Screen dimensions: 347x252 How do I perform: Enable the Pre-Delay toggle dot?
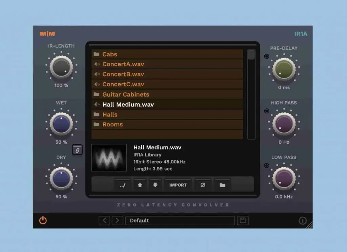[267, 56]
